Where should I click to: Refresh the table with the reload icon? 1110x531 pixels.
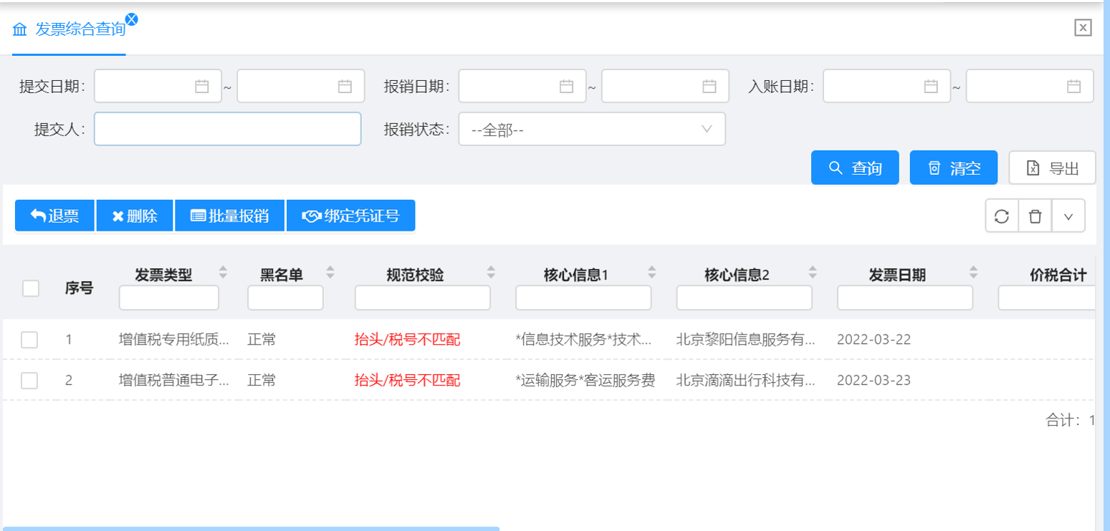tap(1002, 216)
